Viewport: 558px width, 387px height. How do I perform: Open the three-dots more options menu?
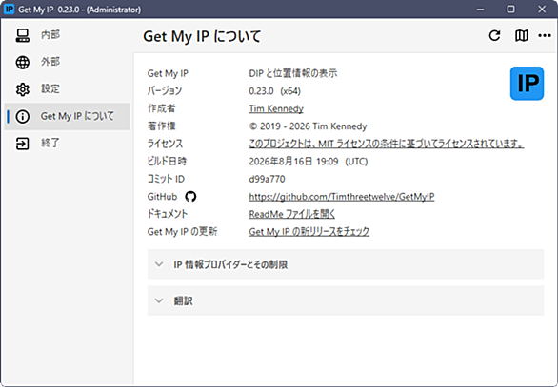(x=545, y=35)
